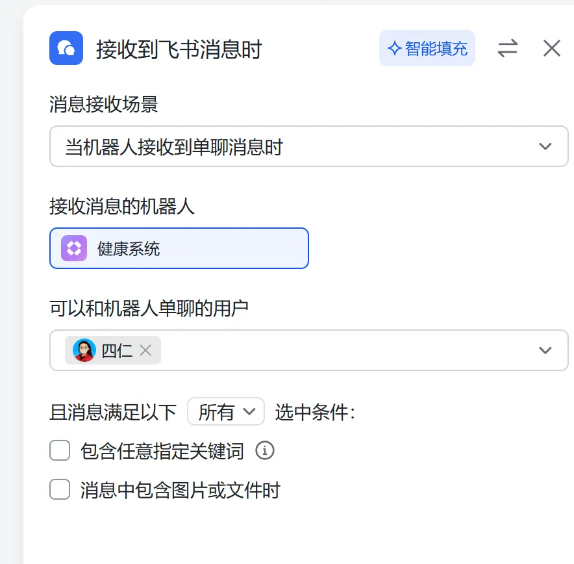Screen dimensions: 574x564
Task: Click the purple 健康系统 bot icon
Action: tap(74, 248)
